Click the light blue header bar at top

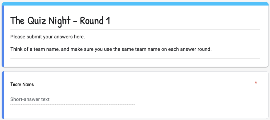(x=135, y=4)
